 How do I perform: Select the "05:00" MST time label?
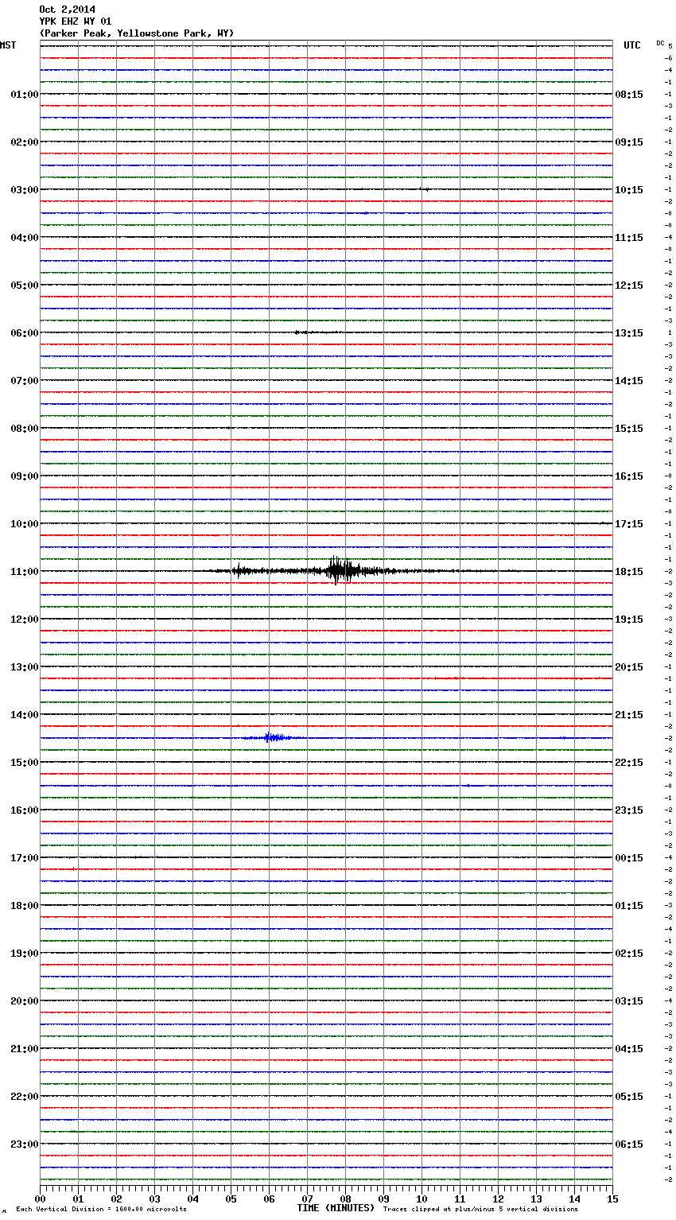point(25,286)
